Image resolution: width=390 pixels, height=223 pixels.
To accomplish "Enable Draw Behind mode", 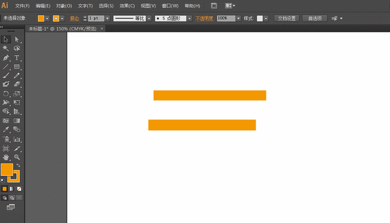I will (12, 197).
